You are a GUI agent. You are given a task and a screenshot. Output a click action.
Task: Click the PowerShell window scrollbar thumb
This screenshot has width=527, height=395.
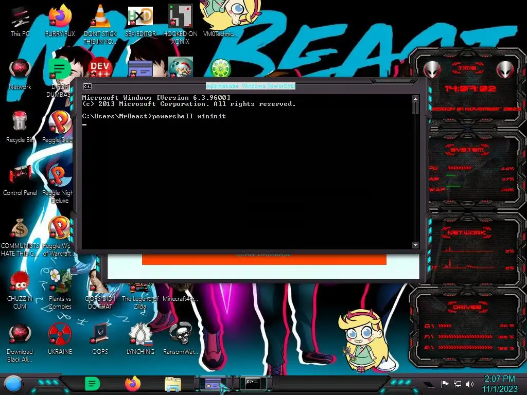click(415, 108)
